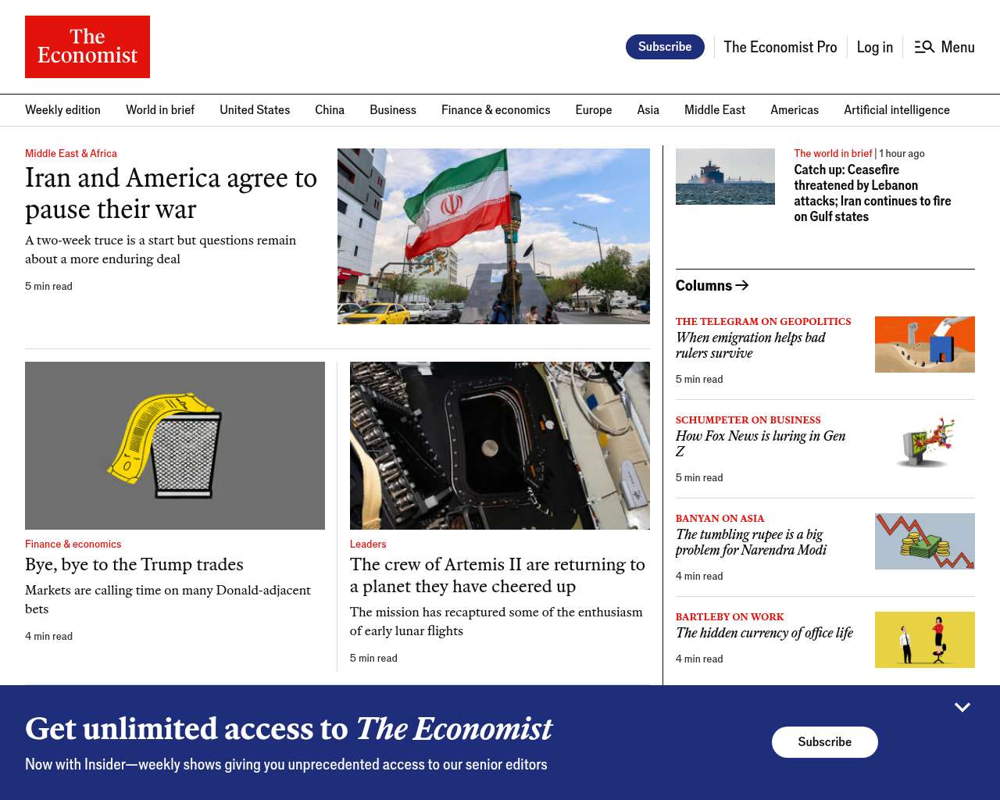Open the ship thumbnail for world in brief
The width and height of the screenshot is (1000, 800).
click(x=725, y=177)
